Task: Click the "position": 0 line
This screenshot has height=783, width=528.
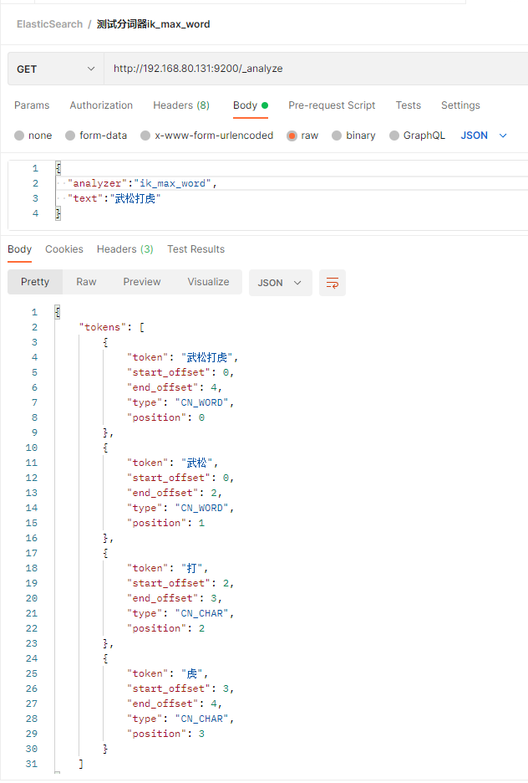Action: (x=166, y=417)
